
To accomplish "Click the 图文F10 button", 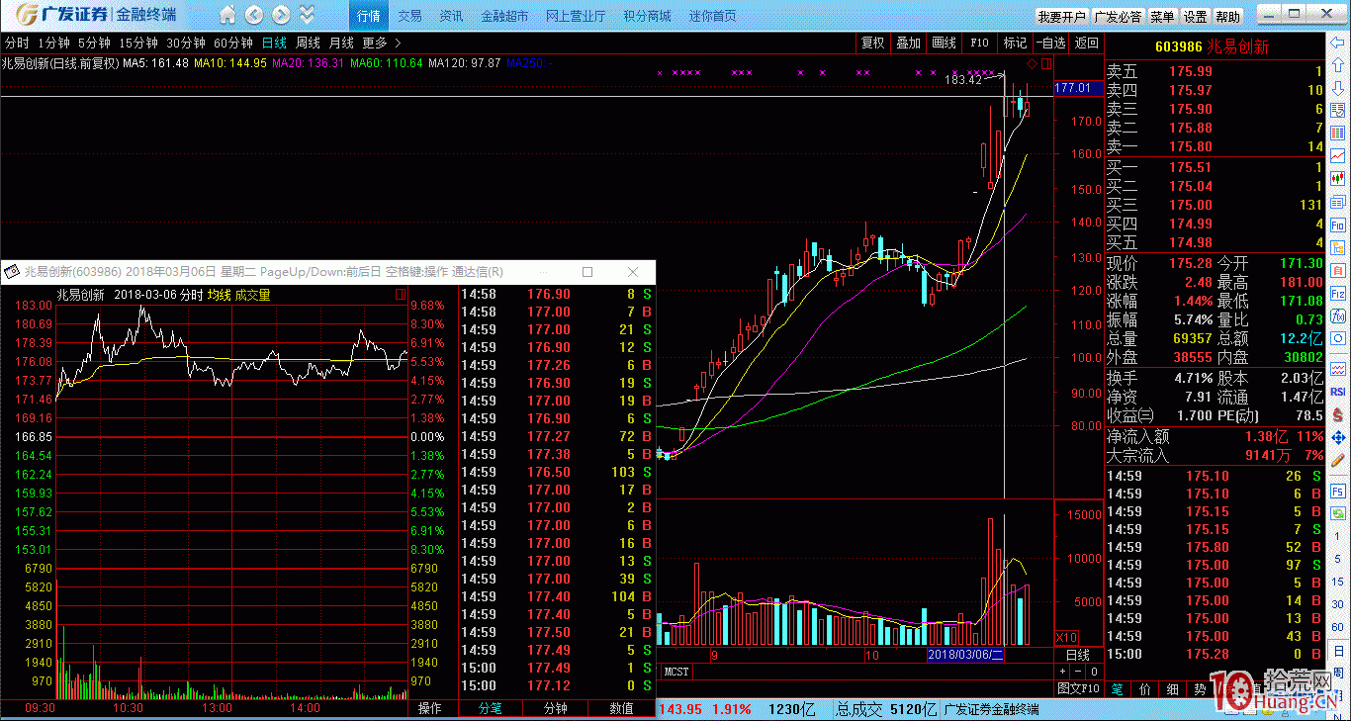I will (1079, 689).
